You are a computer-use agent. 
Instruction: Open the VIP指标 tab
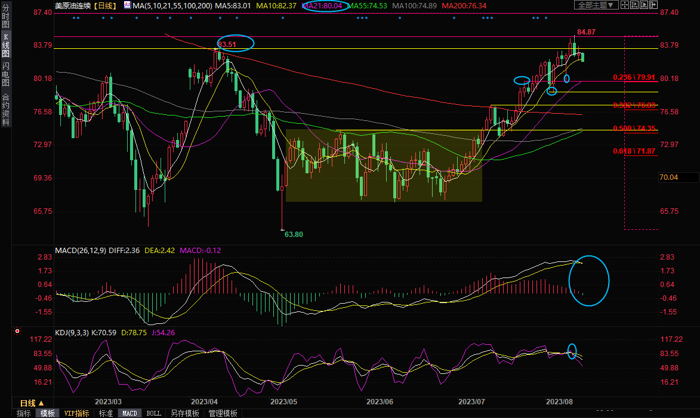pyautogui.click(x=76, y=413)
